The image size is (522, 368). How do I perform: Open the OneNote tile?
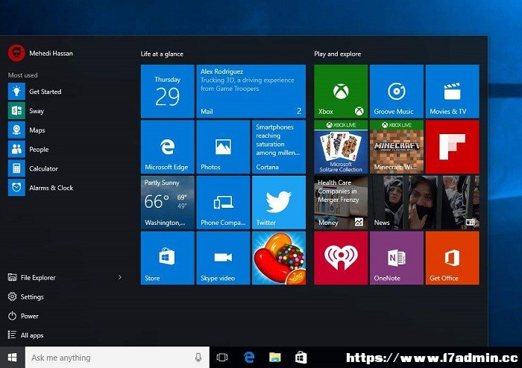point(397,258)
